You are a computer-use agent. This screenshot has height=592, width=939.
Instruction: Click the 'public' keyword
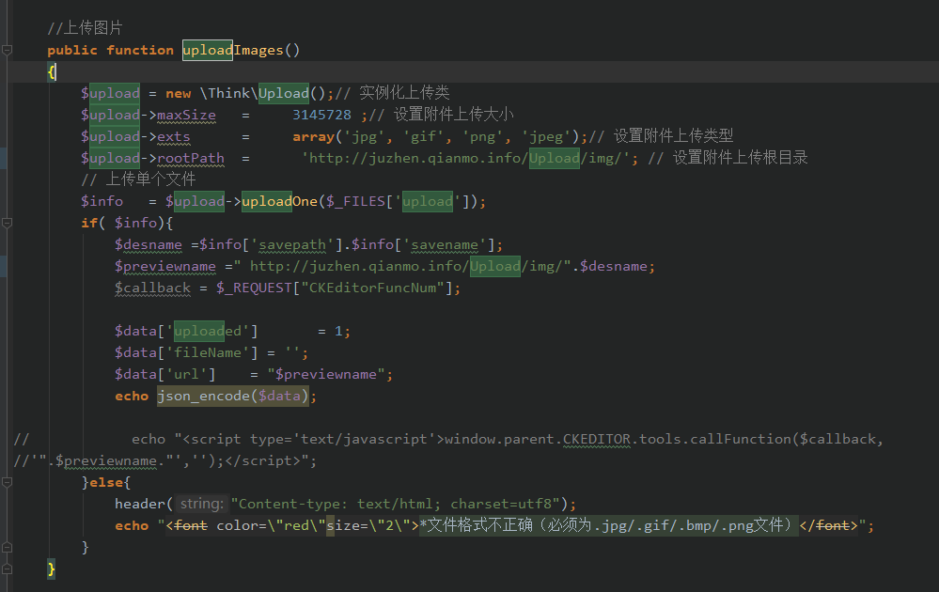click(x=72, y=51)
